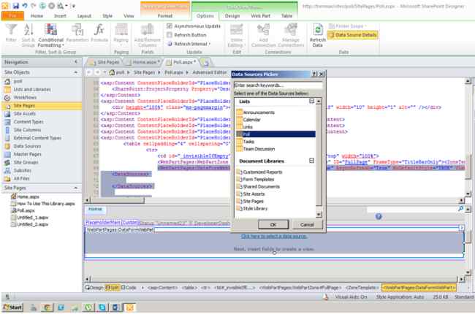Collapse Document Libraries group in picker
Viewport: 475px width, 314px height.
pyautogui.click(x=312, y=161)
